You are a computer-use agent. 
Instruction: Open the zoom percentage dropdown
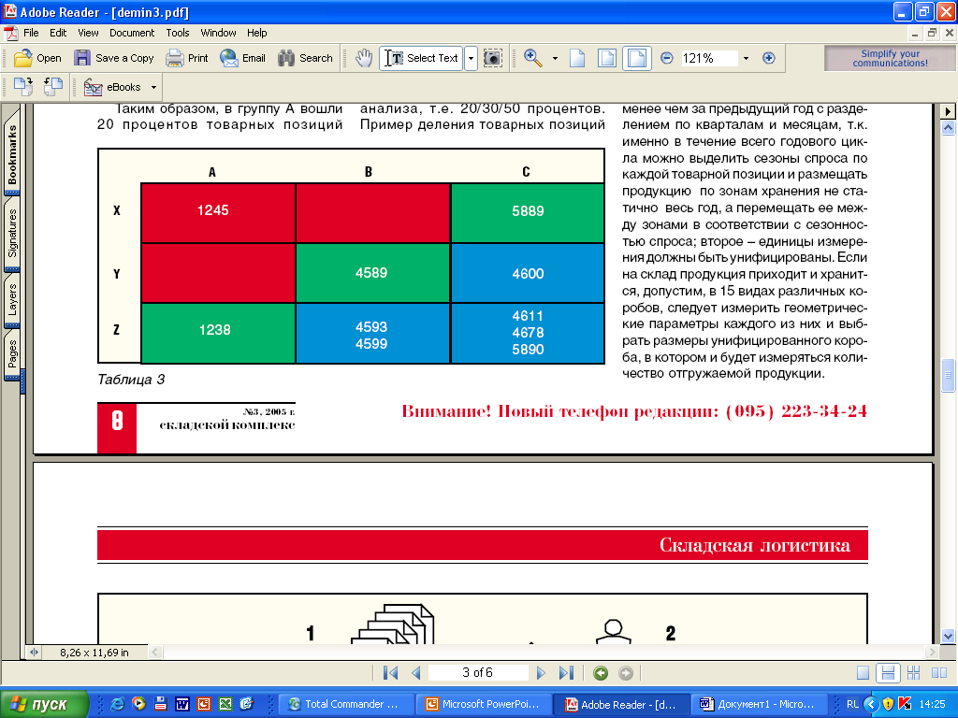point(746,59)
